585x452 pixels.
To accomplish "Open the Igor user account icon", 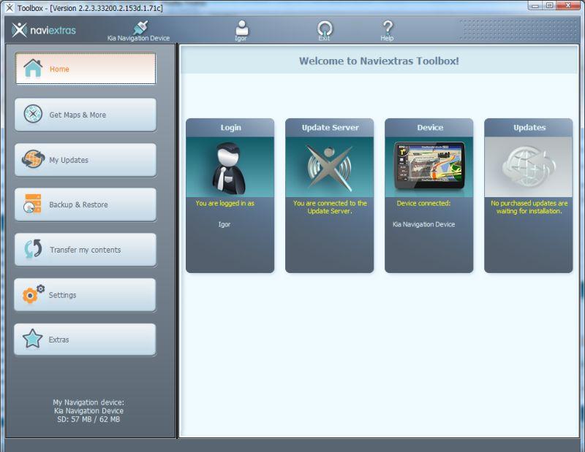I will 241,31.
